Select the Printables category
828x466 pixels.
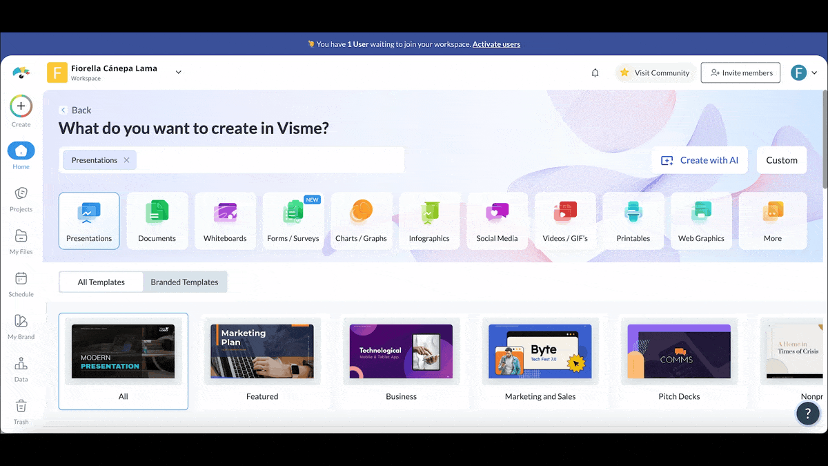tap(633, 221)
